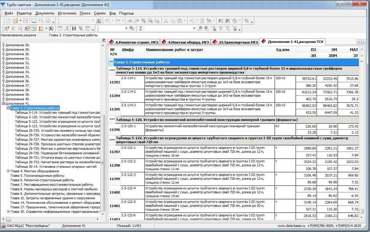
Task: Expand the Дополнение 28 tree node
Action: (4, 45)
